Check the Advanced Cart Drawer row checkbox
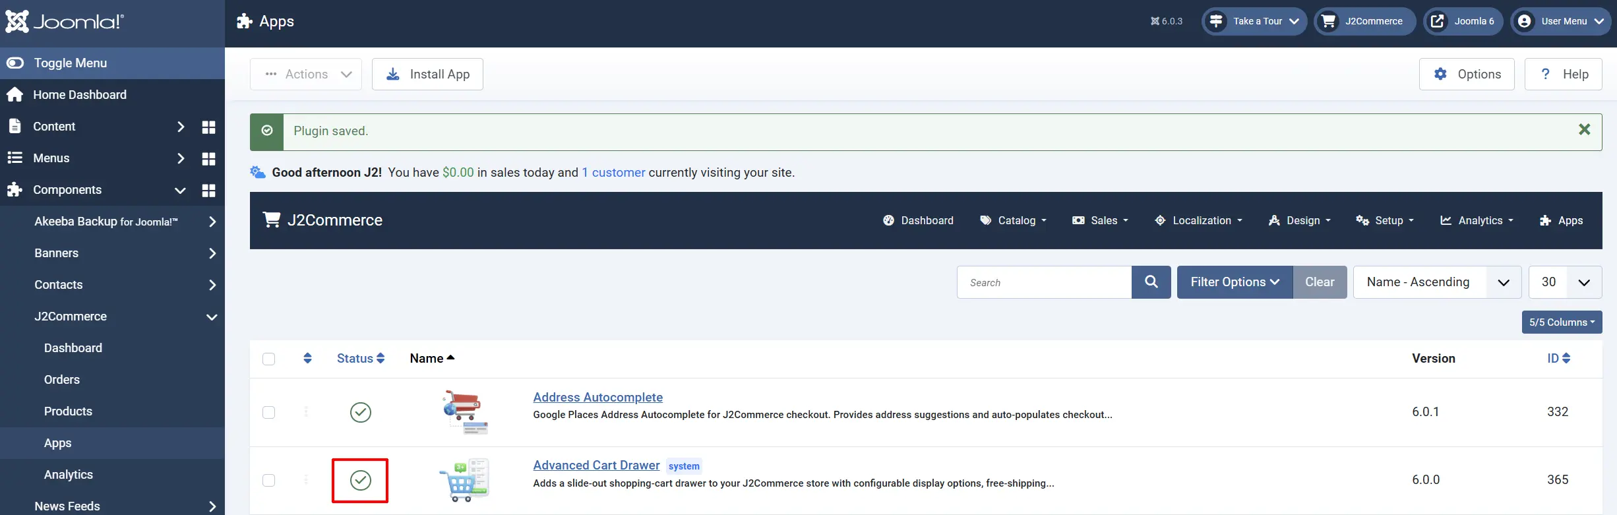Screen dimensions: 1617x515 pyautogui.click(x=268, y=480)
